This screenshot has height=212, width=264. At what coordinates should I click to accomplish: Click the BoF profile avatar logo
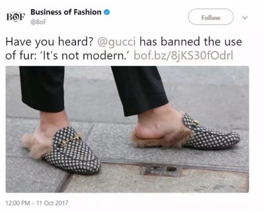(15, 17)
